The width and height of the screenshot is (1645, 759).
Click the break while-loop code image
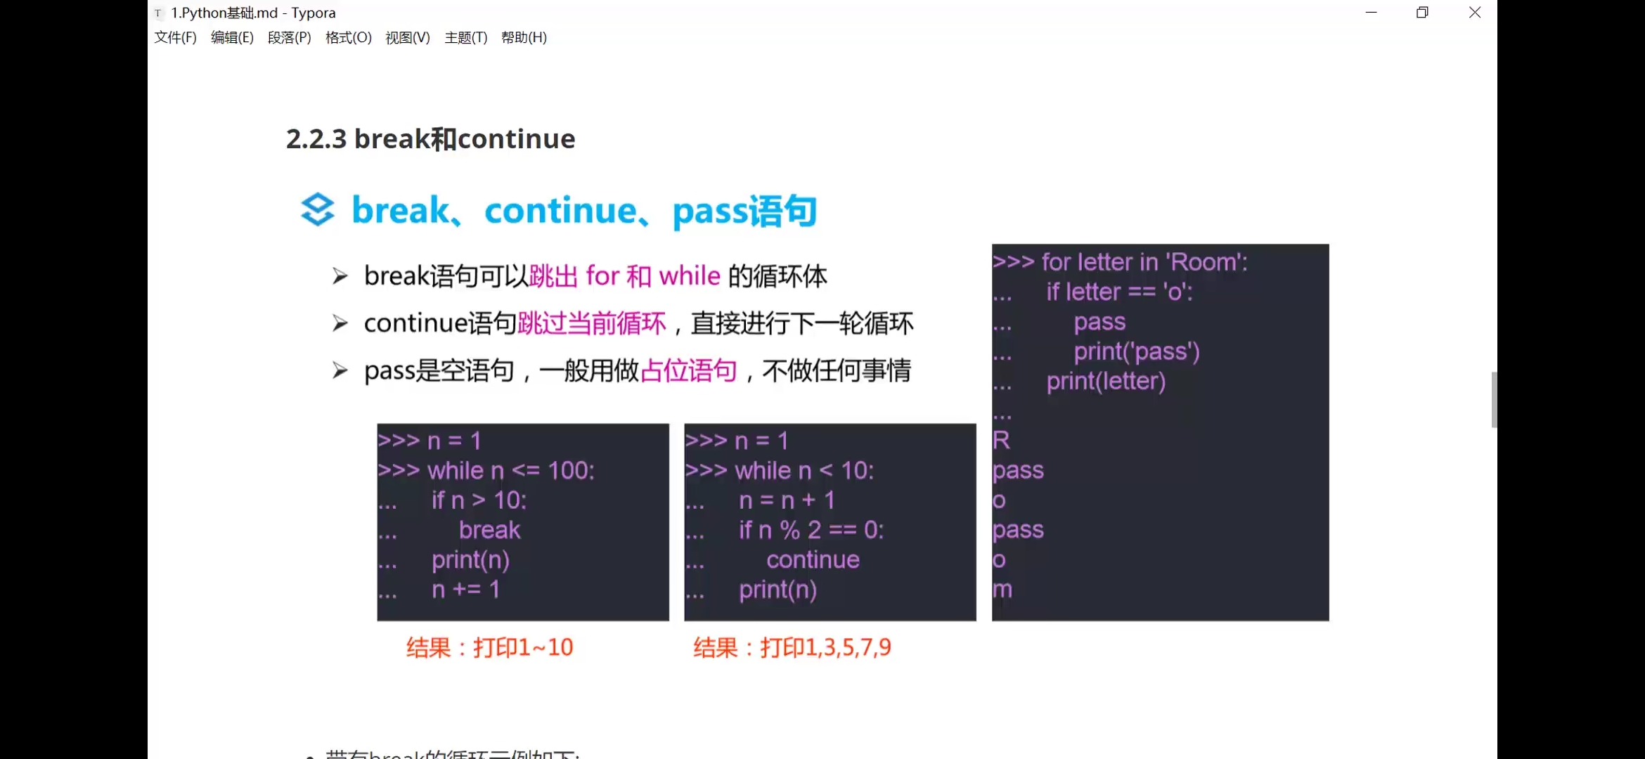[x=522, y=521]
